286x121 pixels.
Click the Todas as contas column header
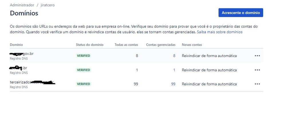tap(126, 45)
